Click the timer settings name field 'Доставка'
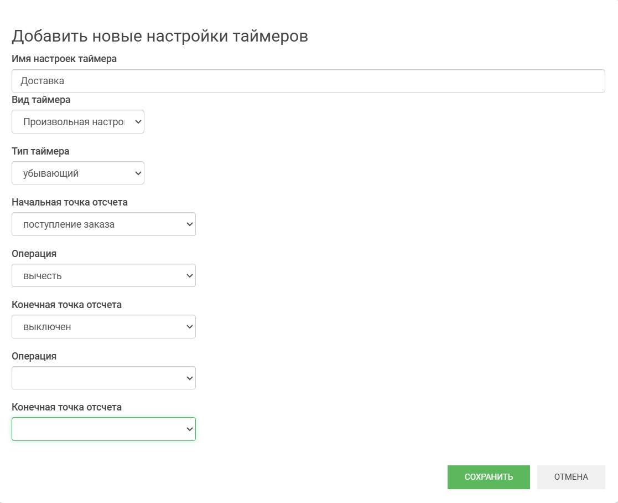The image size is (618, 503). coord(308,81)
